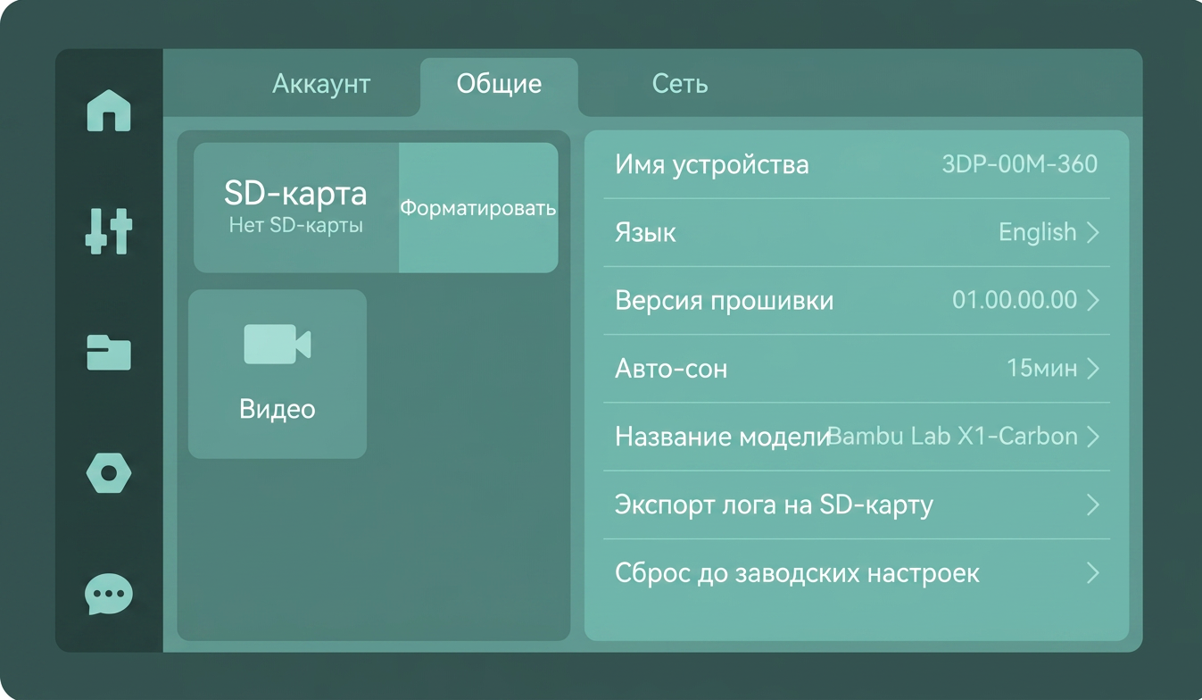Open the files folder icon in sidebar
The image size is (1202, 700).
coord(109,352)
